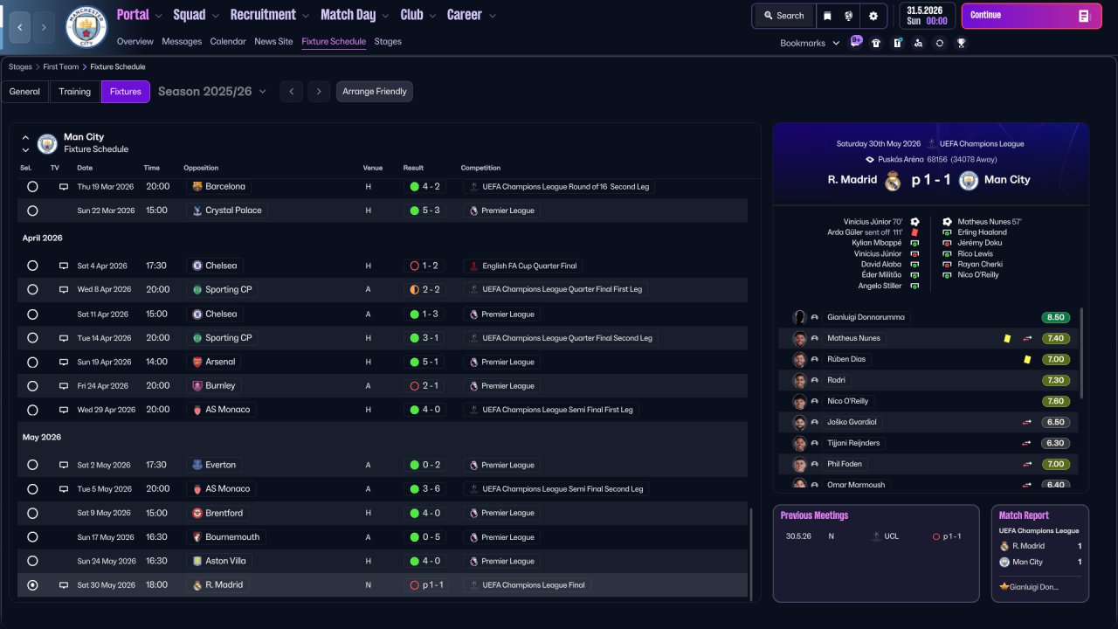
Task: Click the Arrange Friendly button
Action: tap(375, 92)
